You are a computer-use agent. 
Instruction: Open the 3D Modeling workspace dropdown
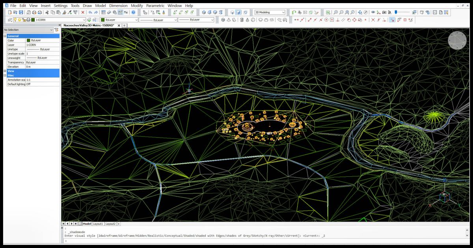(270, 12)
